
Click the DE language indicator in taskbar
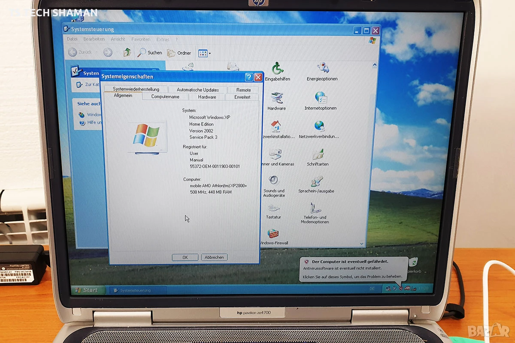coord(372,289)
